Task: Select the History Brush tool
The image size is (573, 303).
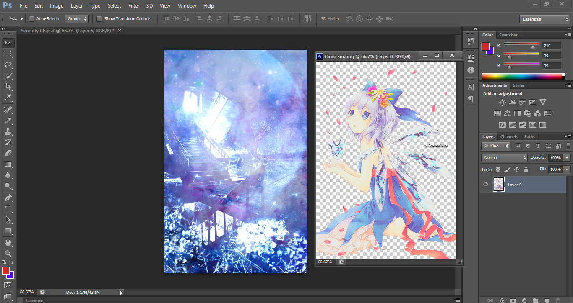Action: (x=8, y=142)
